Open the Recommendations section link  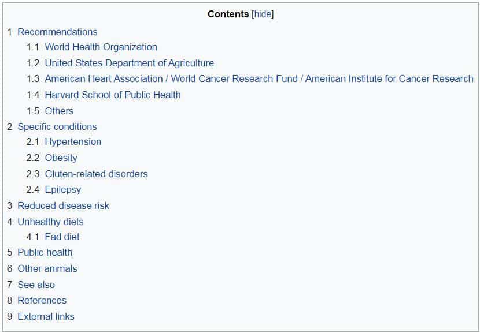pos(57,32)
